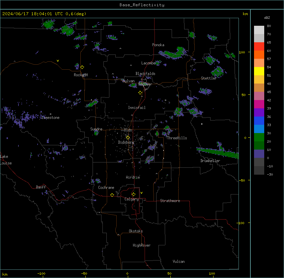Select the yellow diamond marker between Olds and Didsbury
284x278 pixels.
[x=128, y=138]
